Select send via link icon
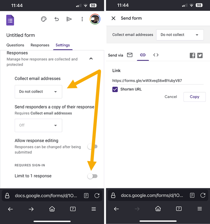The image size is (210, 224). point(143,55)
